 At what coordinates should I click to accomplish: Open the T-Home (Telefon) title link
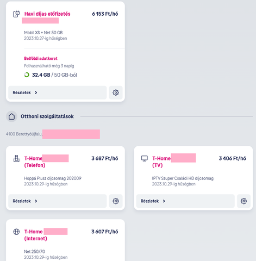35,161
